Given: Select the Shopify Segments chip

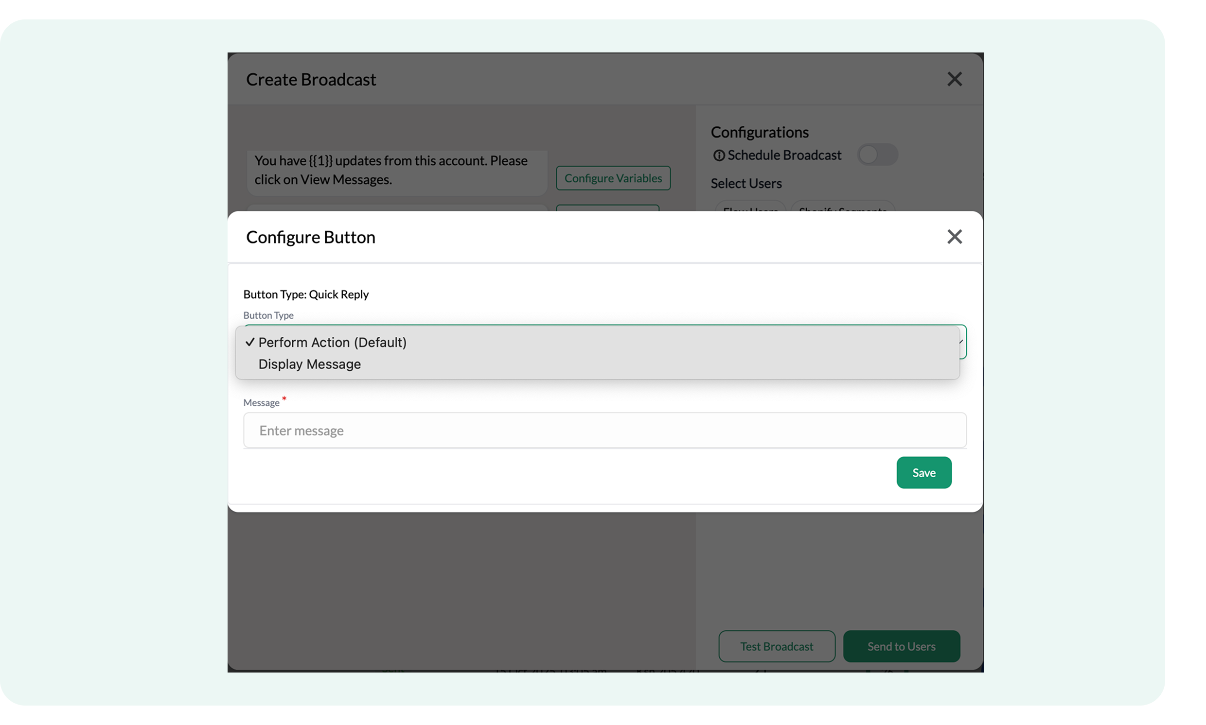Looking at the screenshot, I should tap(842, 207).
